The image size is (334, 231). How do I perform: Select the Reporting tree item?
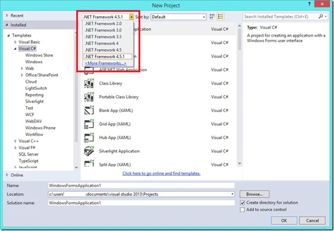[34, 95]
